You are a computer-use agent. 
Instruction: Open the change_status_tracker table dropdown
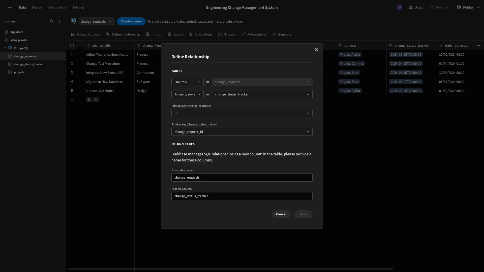coord(262,94)
